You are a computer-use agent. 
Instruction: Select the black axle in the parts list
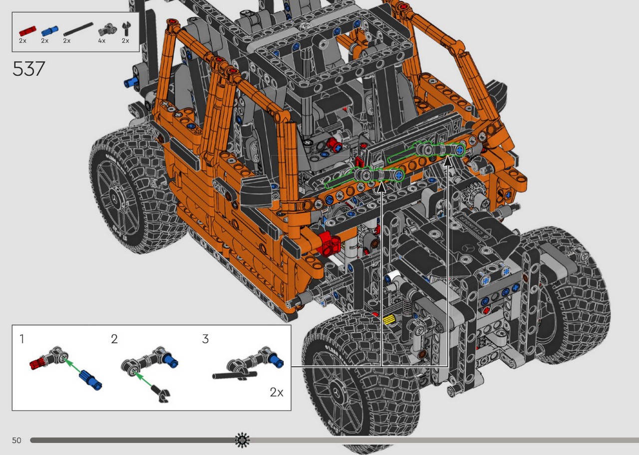78,28
